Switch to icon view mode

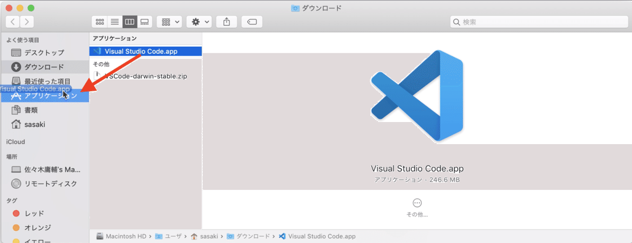click(100, 22)
